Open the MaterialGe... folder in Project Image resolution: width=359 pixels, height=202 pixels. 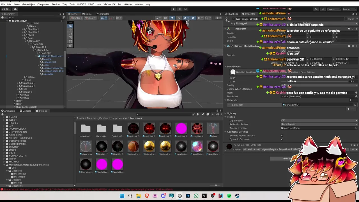pyautogui.click(x=102, y=129)
